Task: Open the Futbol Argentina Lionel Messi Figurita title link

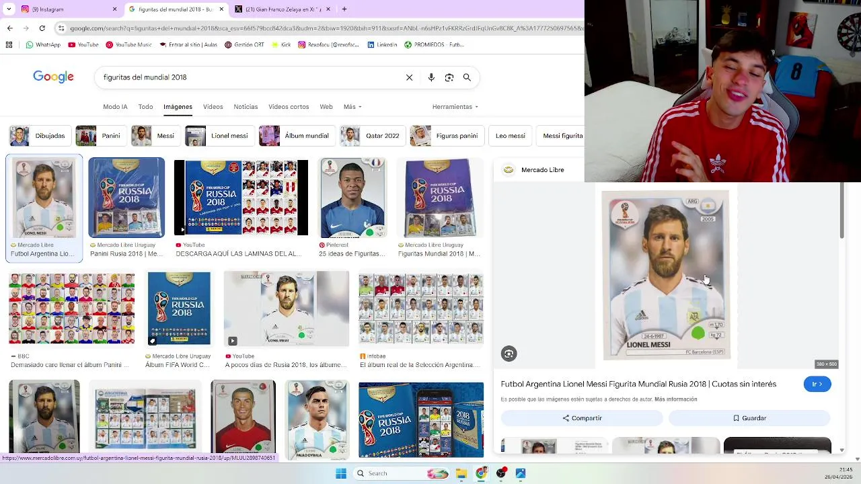Action: [x=638, y=384]
